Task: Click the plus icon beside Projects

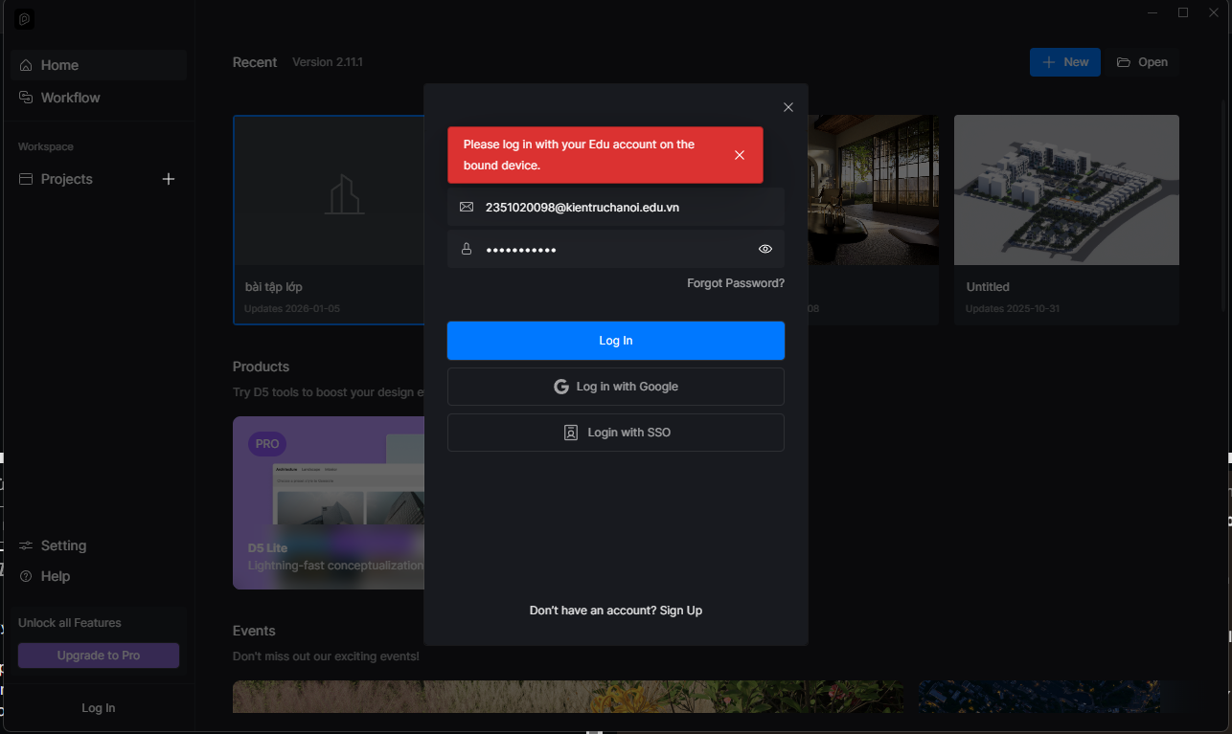Action: click(x=169, y=179)
